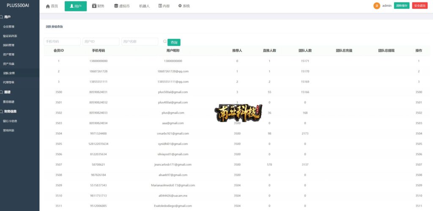Collapse the 用户 sidebar section

pos(8,17)
